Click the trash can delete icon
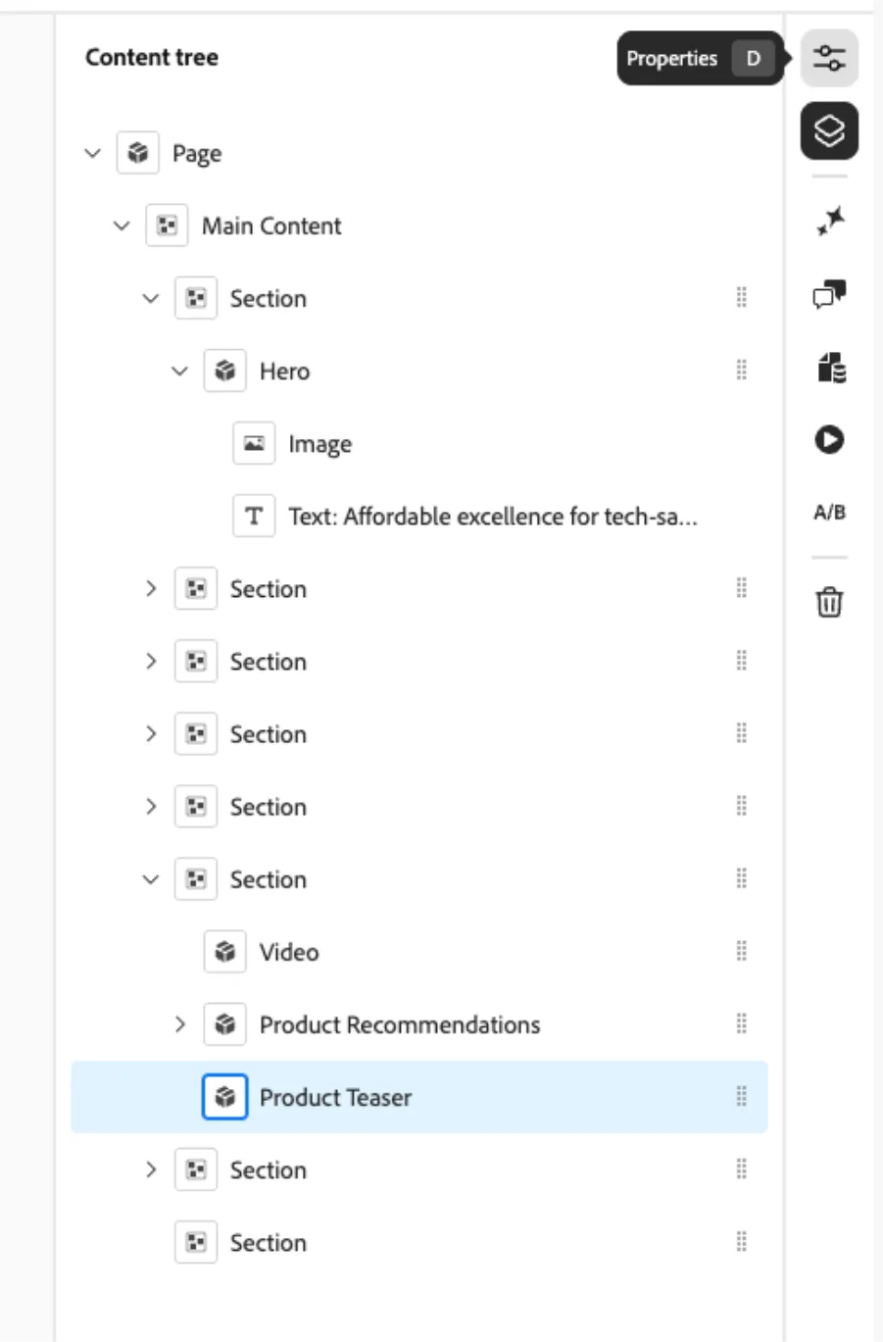Image resolution: width=883 pixels, height=1342 pixels. pyautogui.click(x=829, y=601)
